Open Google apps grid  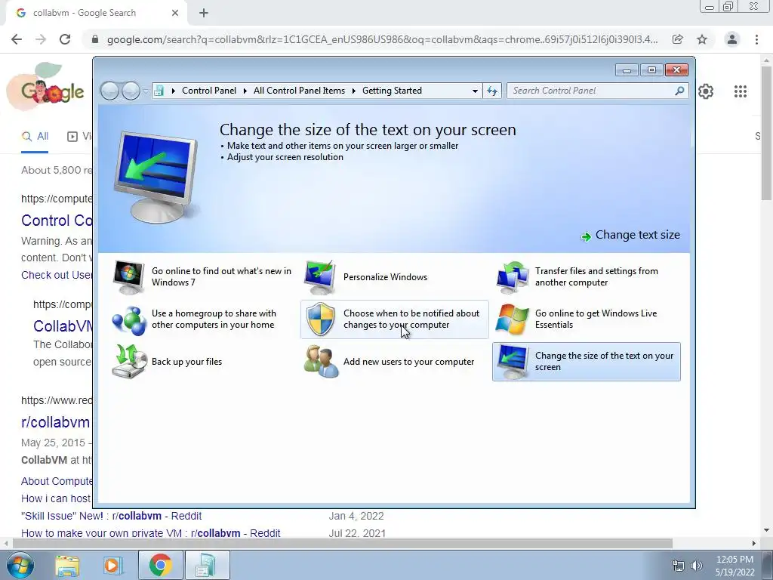(741, 91)
